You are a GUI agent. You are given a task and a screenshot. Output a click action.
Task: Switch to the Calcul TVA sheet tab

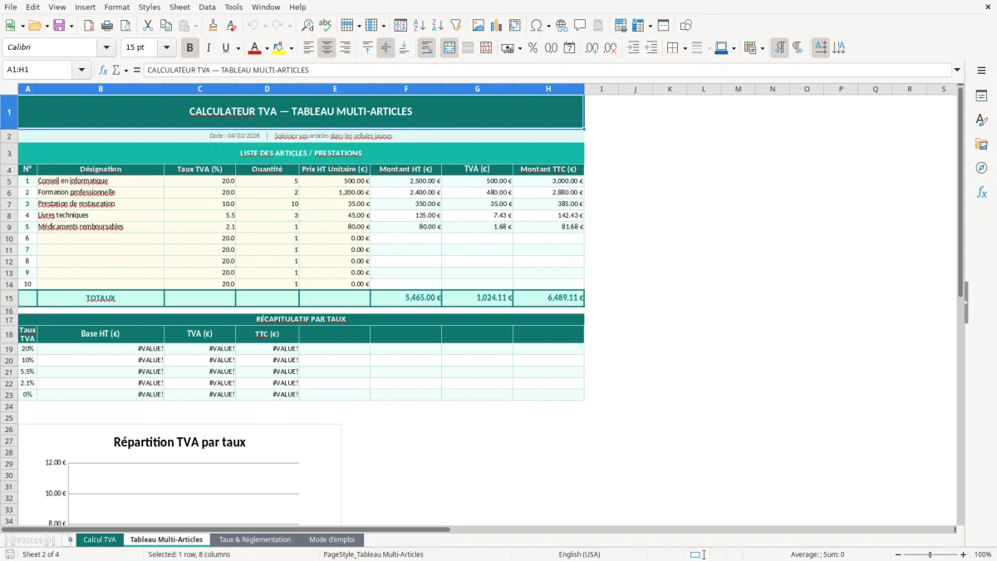tap(100, 539)
